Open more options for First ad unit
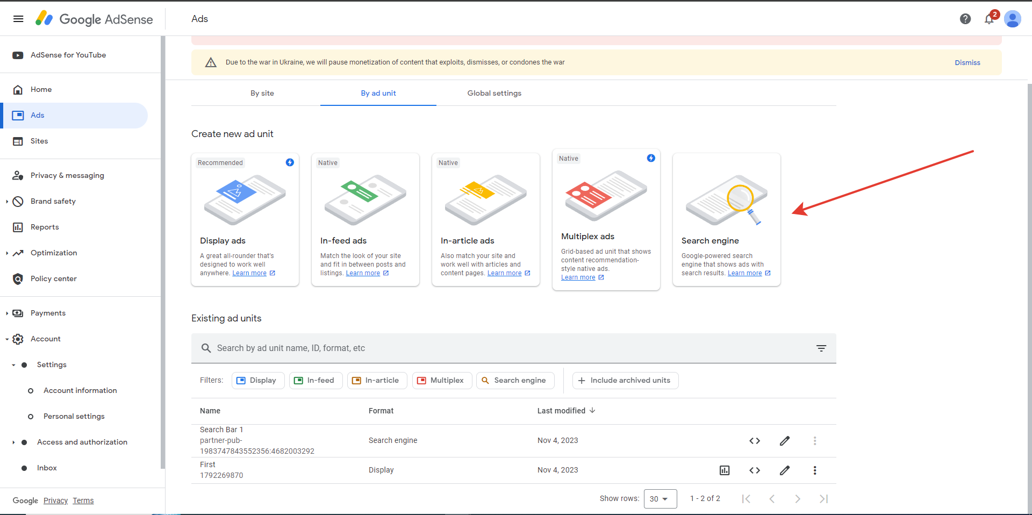The image size is (1032, 515). (x=815, y=470)
